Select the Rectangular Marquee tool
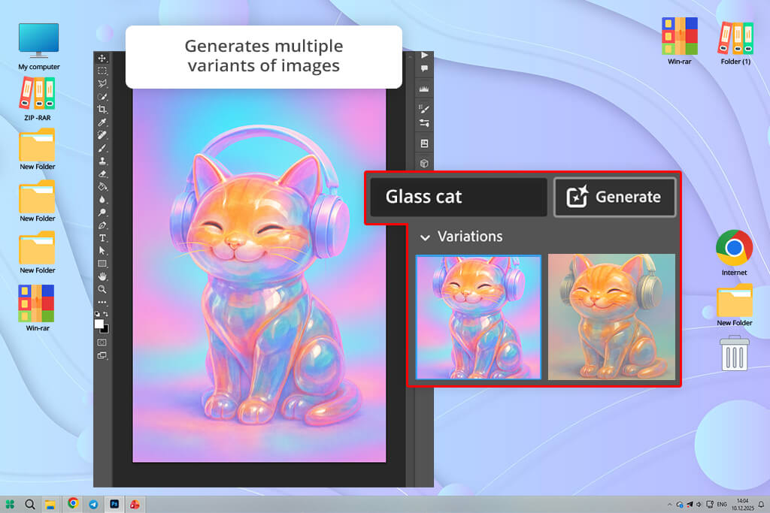The height and width of the screenshot is (513, 770). click(x=102, y=71)
